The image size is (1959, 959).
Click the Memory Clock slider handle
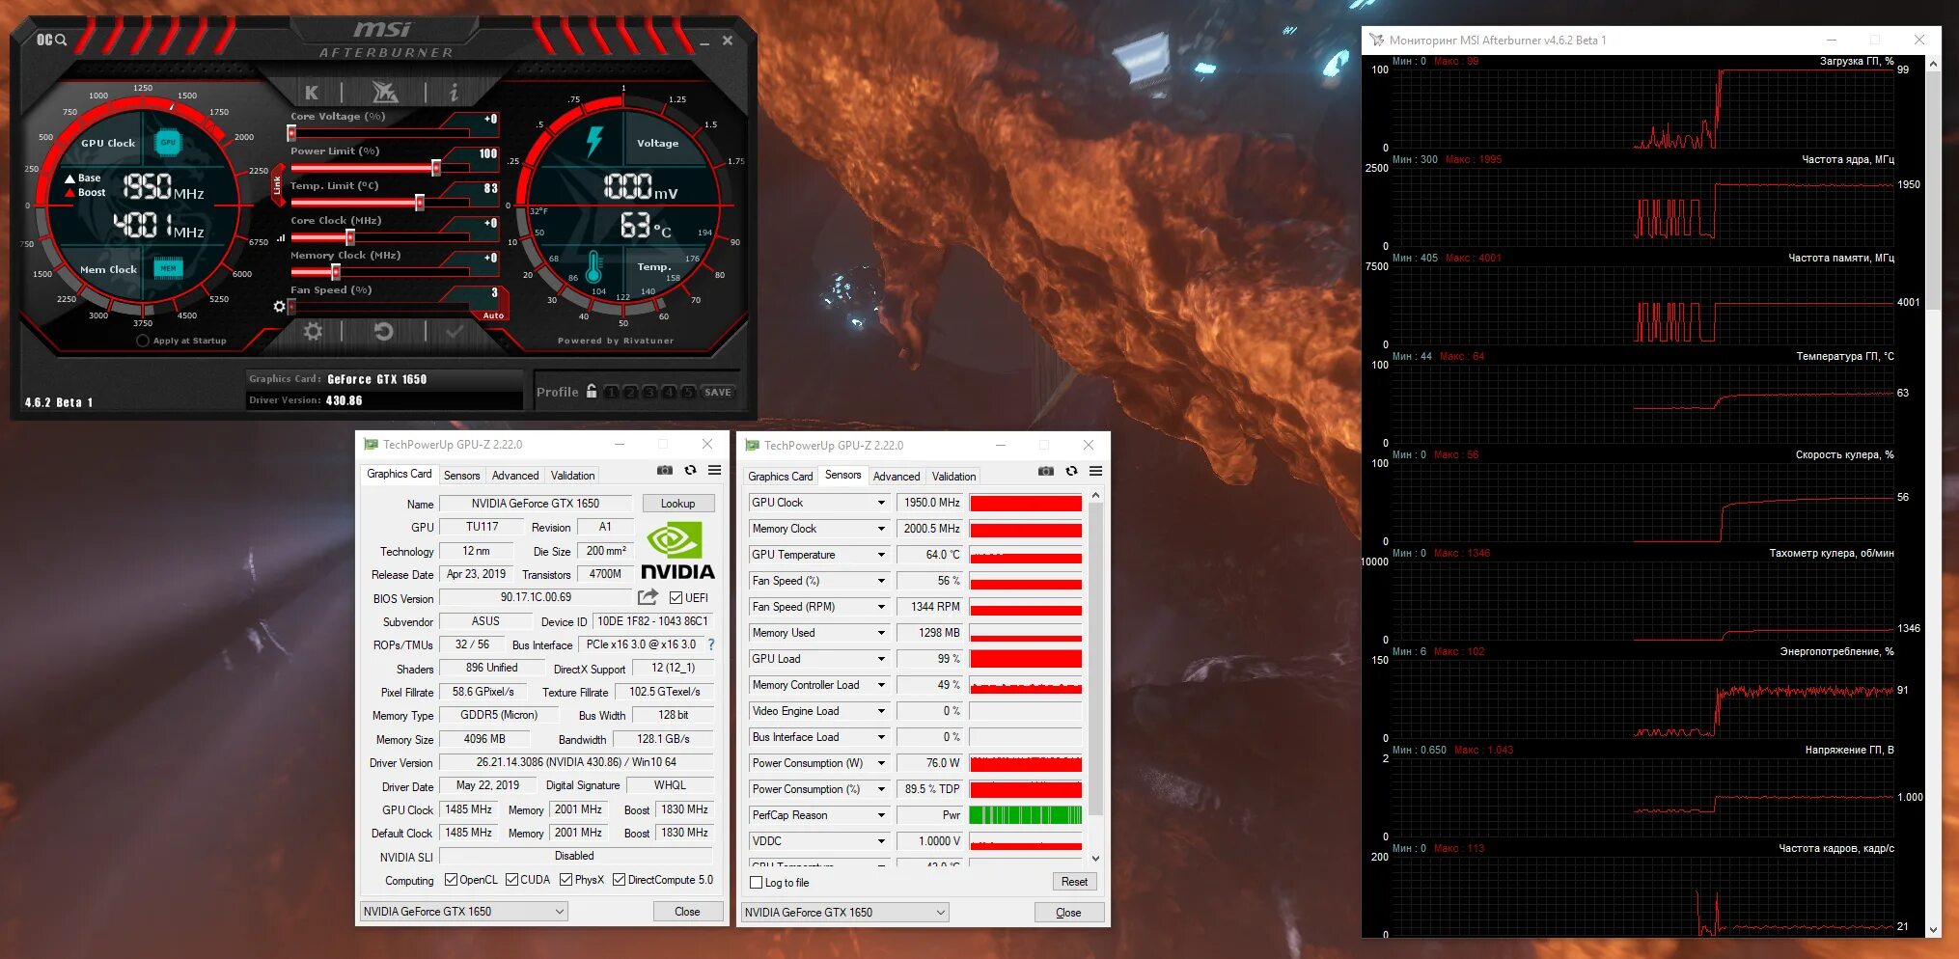[x=336, y=272]
